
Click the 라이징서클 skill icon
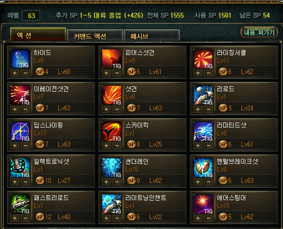point(203,59)
